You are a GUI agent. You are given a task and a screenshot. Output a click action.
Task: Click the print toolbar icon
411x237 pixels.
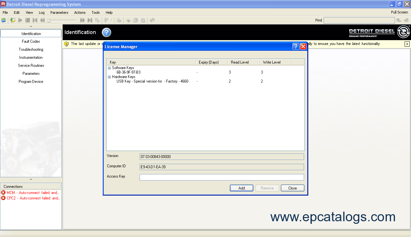119,20
